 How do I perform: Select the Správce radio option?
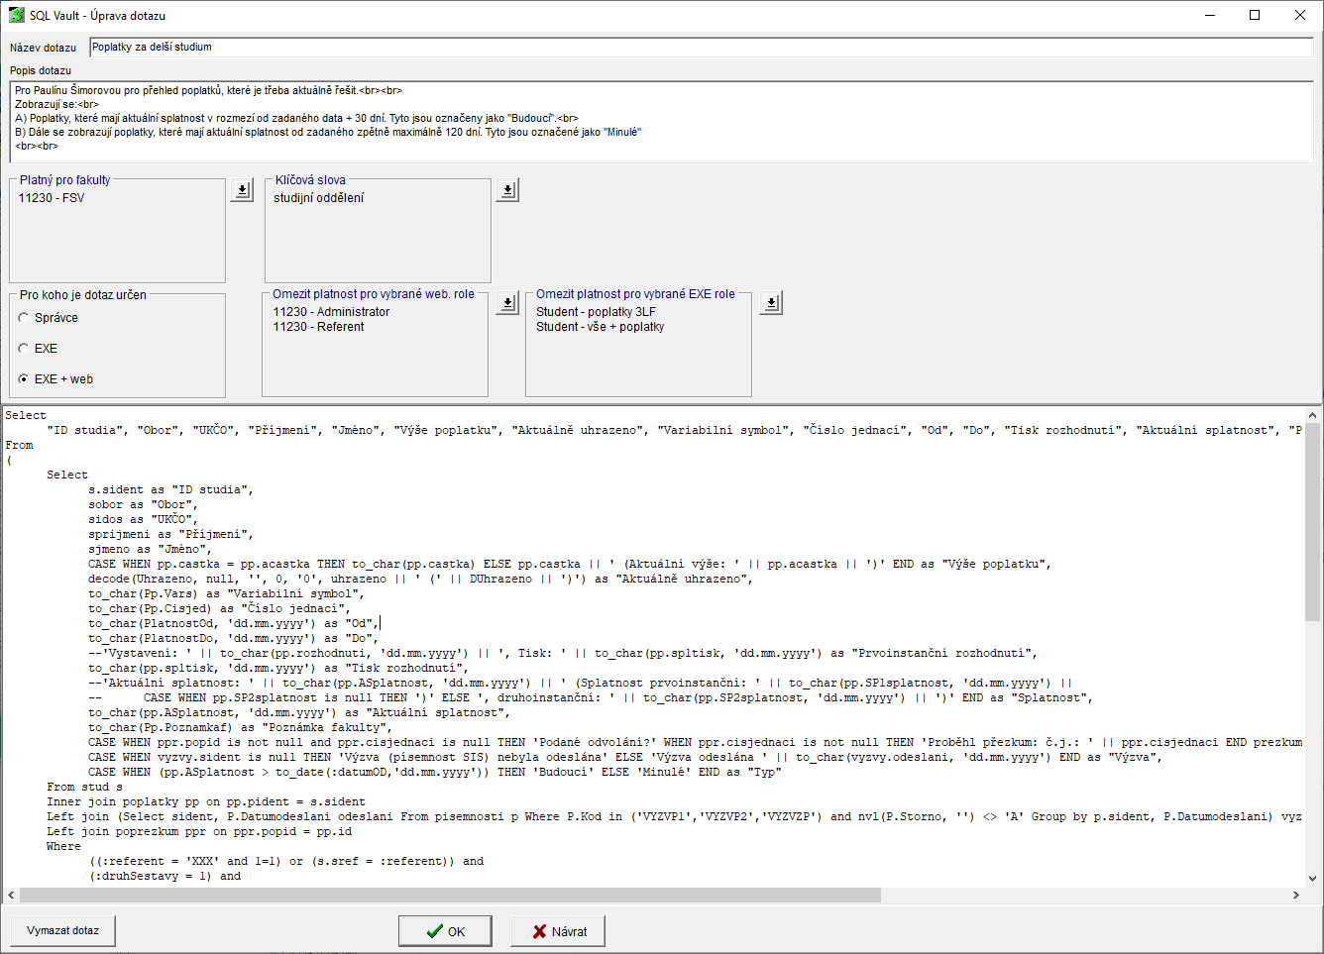coord(24,318)
